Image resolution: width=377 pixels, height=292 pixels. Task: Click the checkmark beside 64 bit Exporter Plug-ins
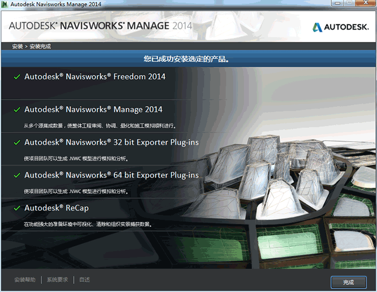17,176
